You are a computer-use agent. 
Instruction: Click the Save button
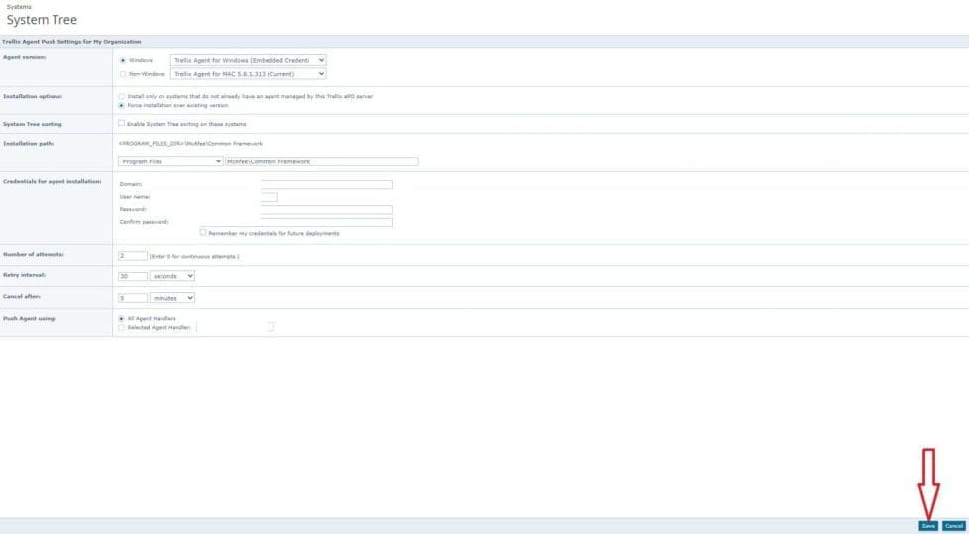[927, 526]
